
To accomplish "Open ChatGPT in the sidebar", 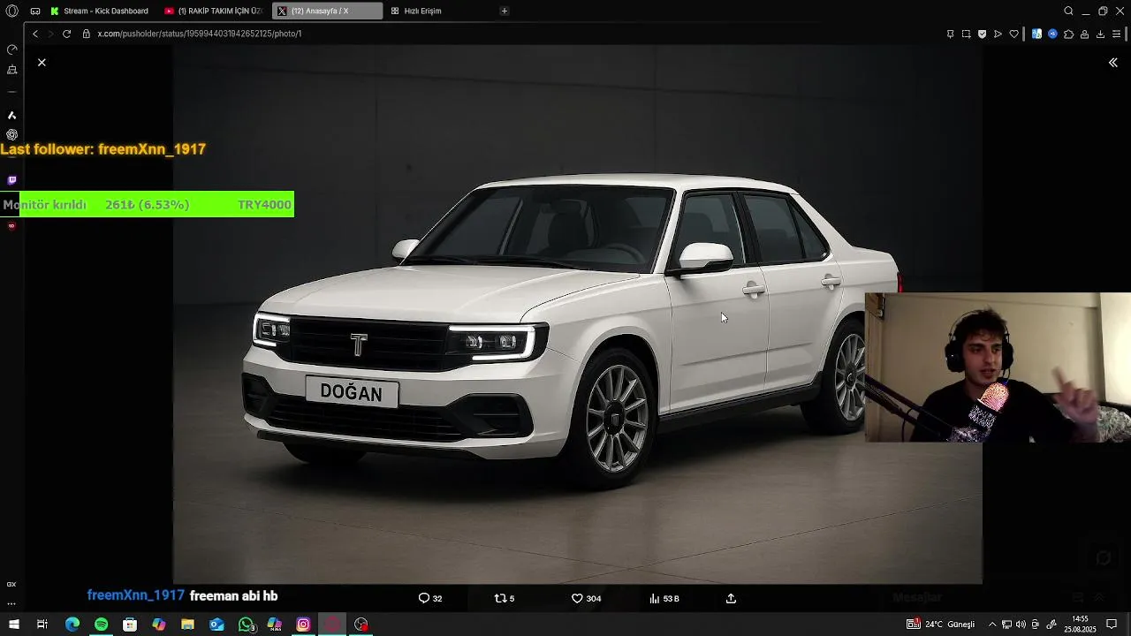I will [x=11, y=134].
